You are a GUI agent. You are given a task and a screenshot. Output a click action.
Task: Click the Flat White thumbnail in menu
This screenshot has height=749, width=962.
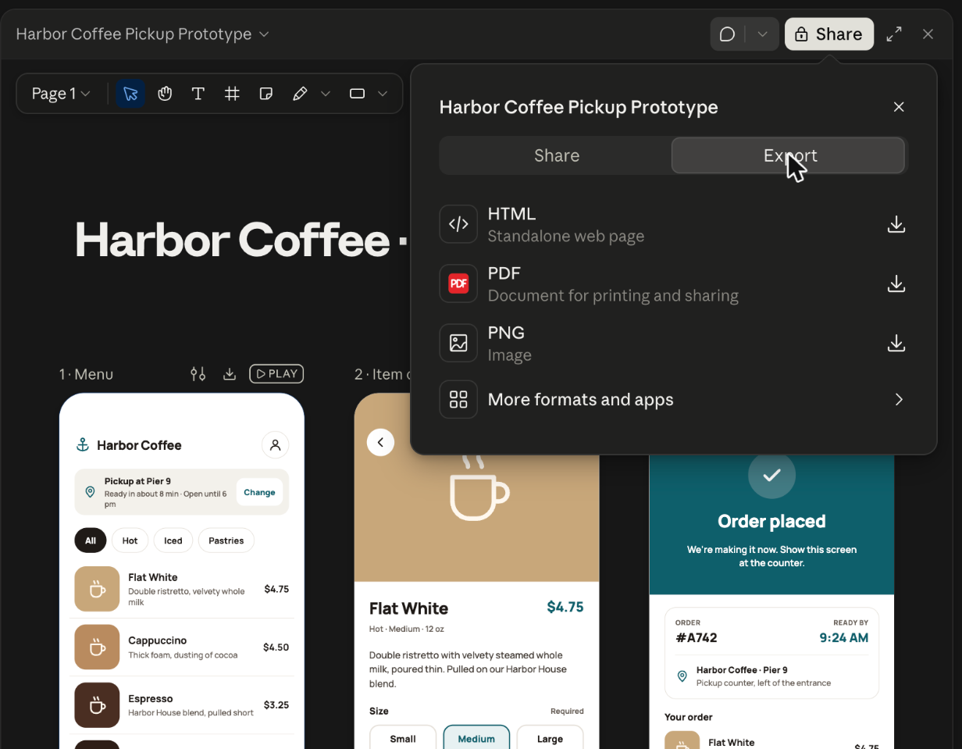tap(97, 589)
